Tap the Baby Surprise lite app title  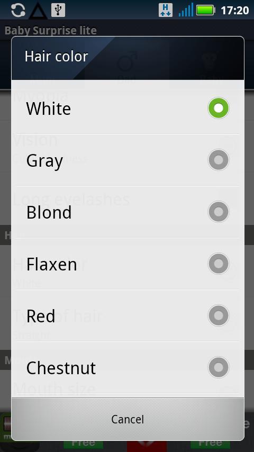[51, 30]
